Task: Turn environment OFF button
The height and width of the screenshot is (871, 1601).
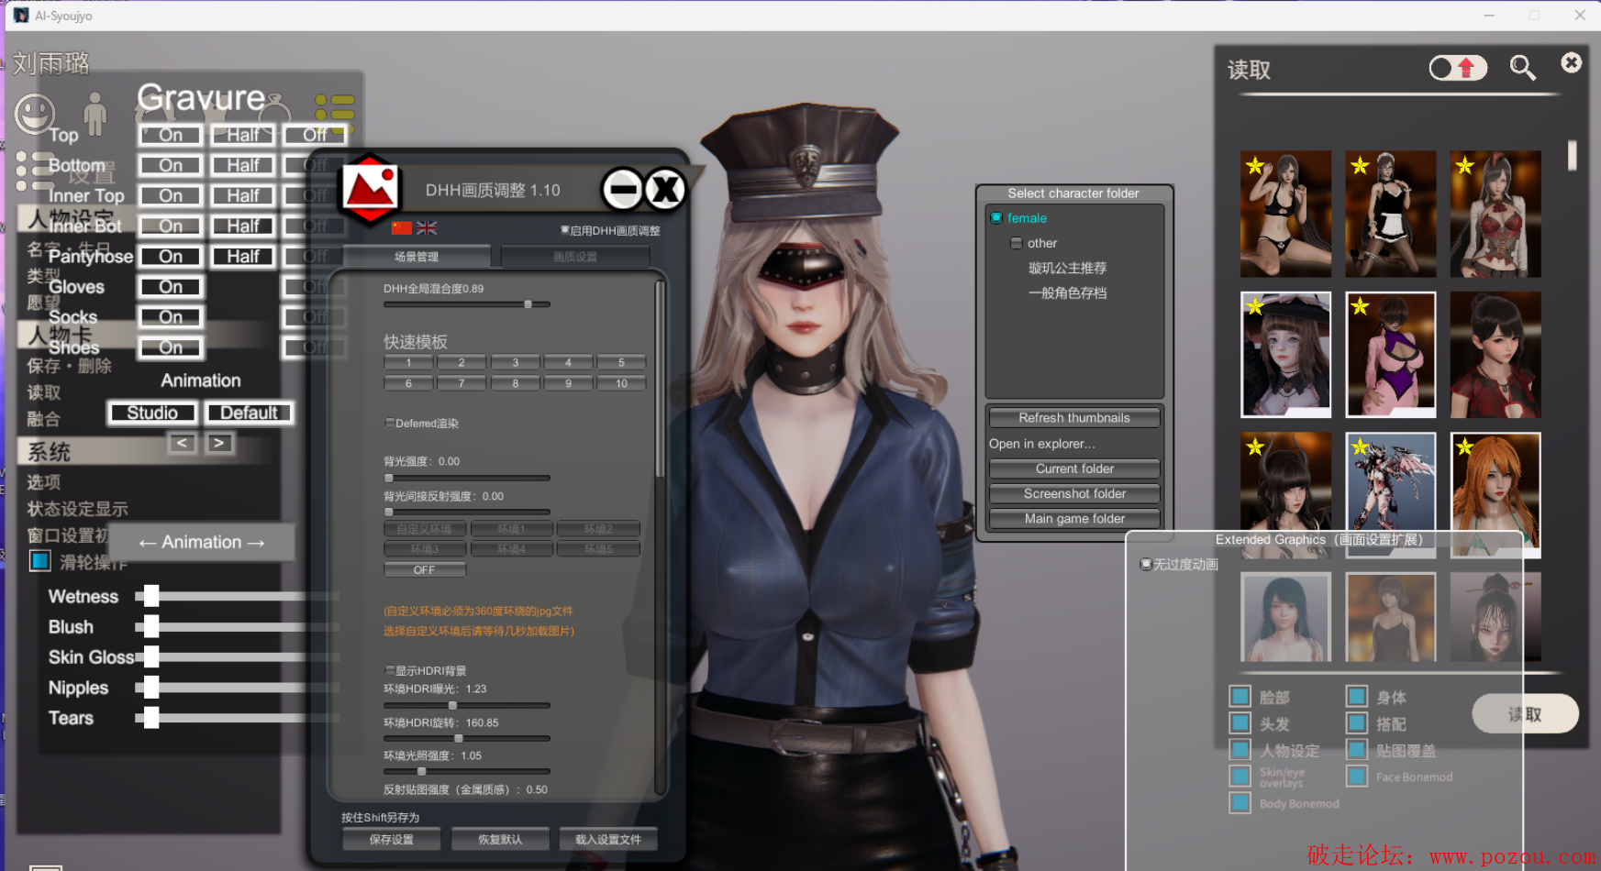Action: [425, 570]
